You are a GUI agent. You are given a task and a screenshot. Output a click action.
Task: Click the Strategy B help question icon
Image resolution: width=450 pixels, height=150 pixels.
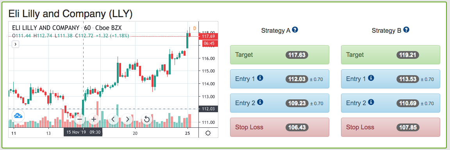pyautogui.click(x=406, y=30)
